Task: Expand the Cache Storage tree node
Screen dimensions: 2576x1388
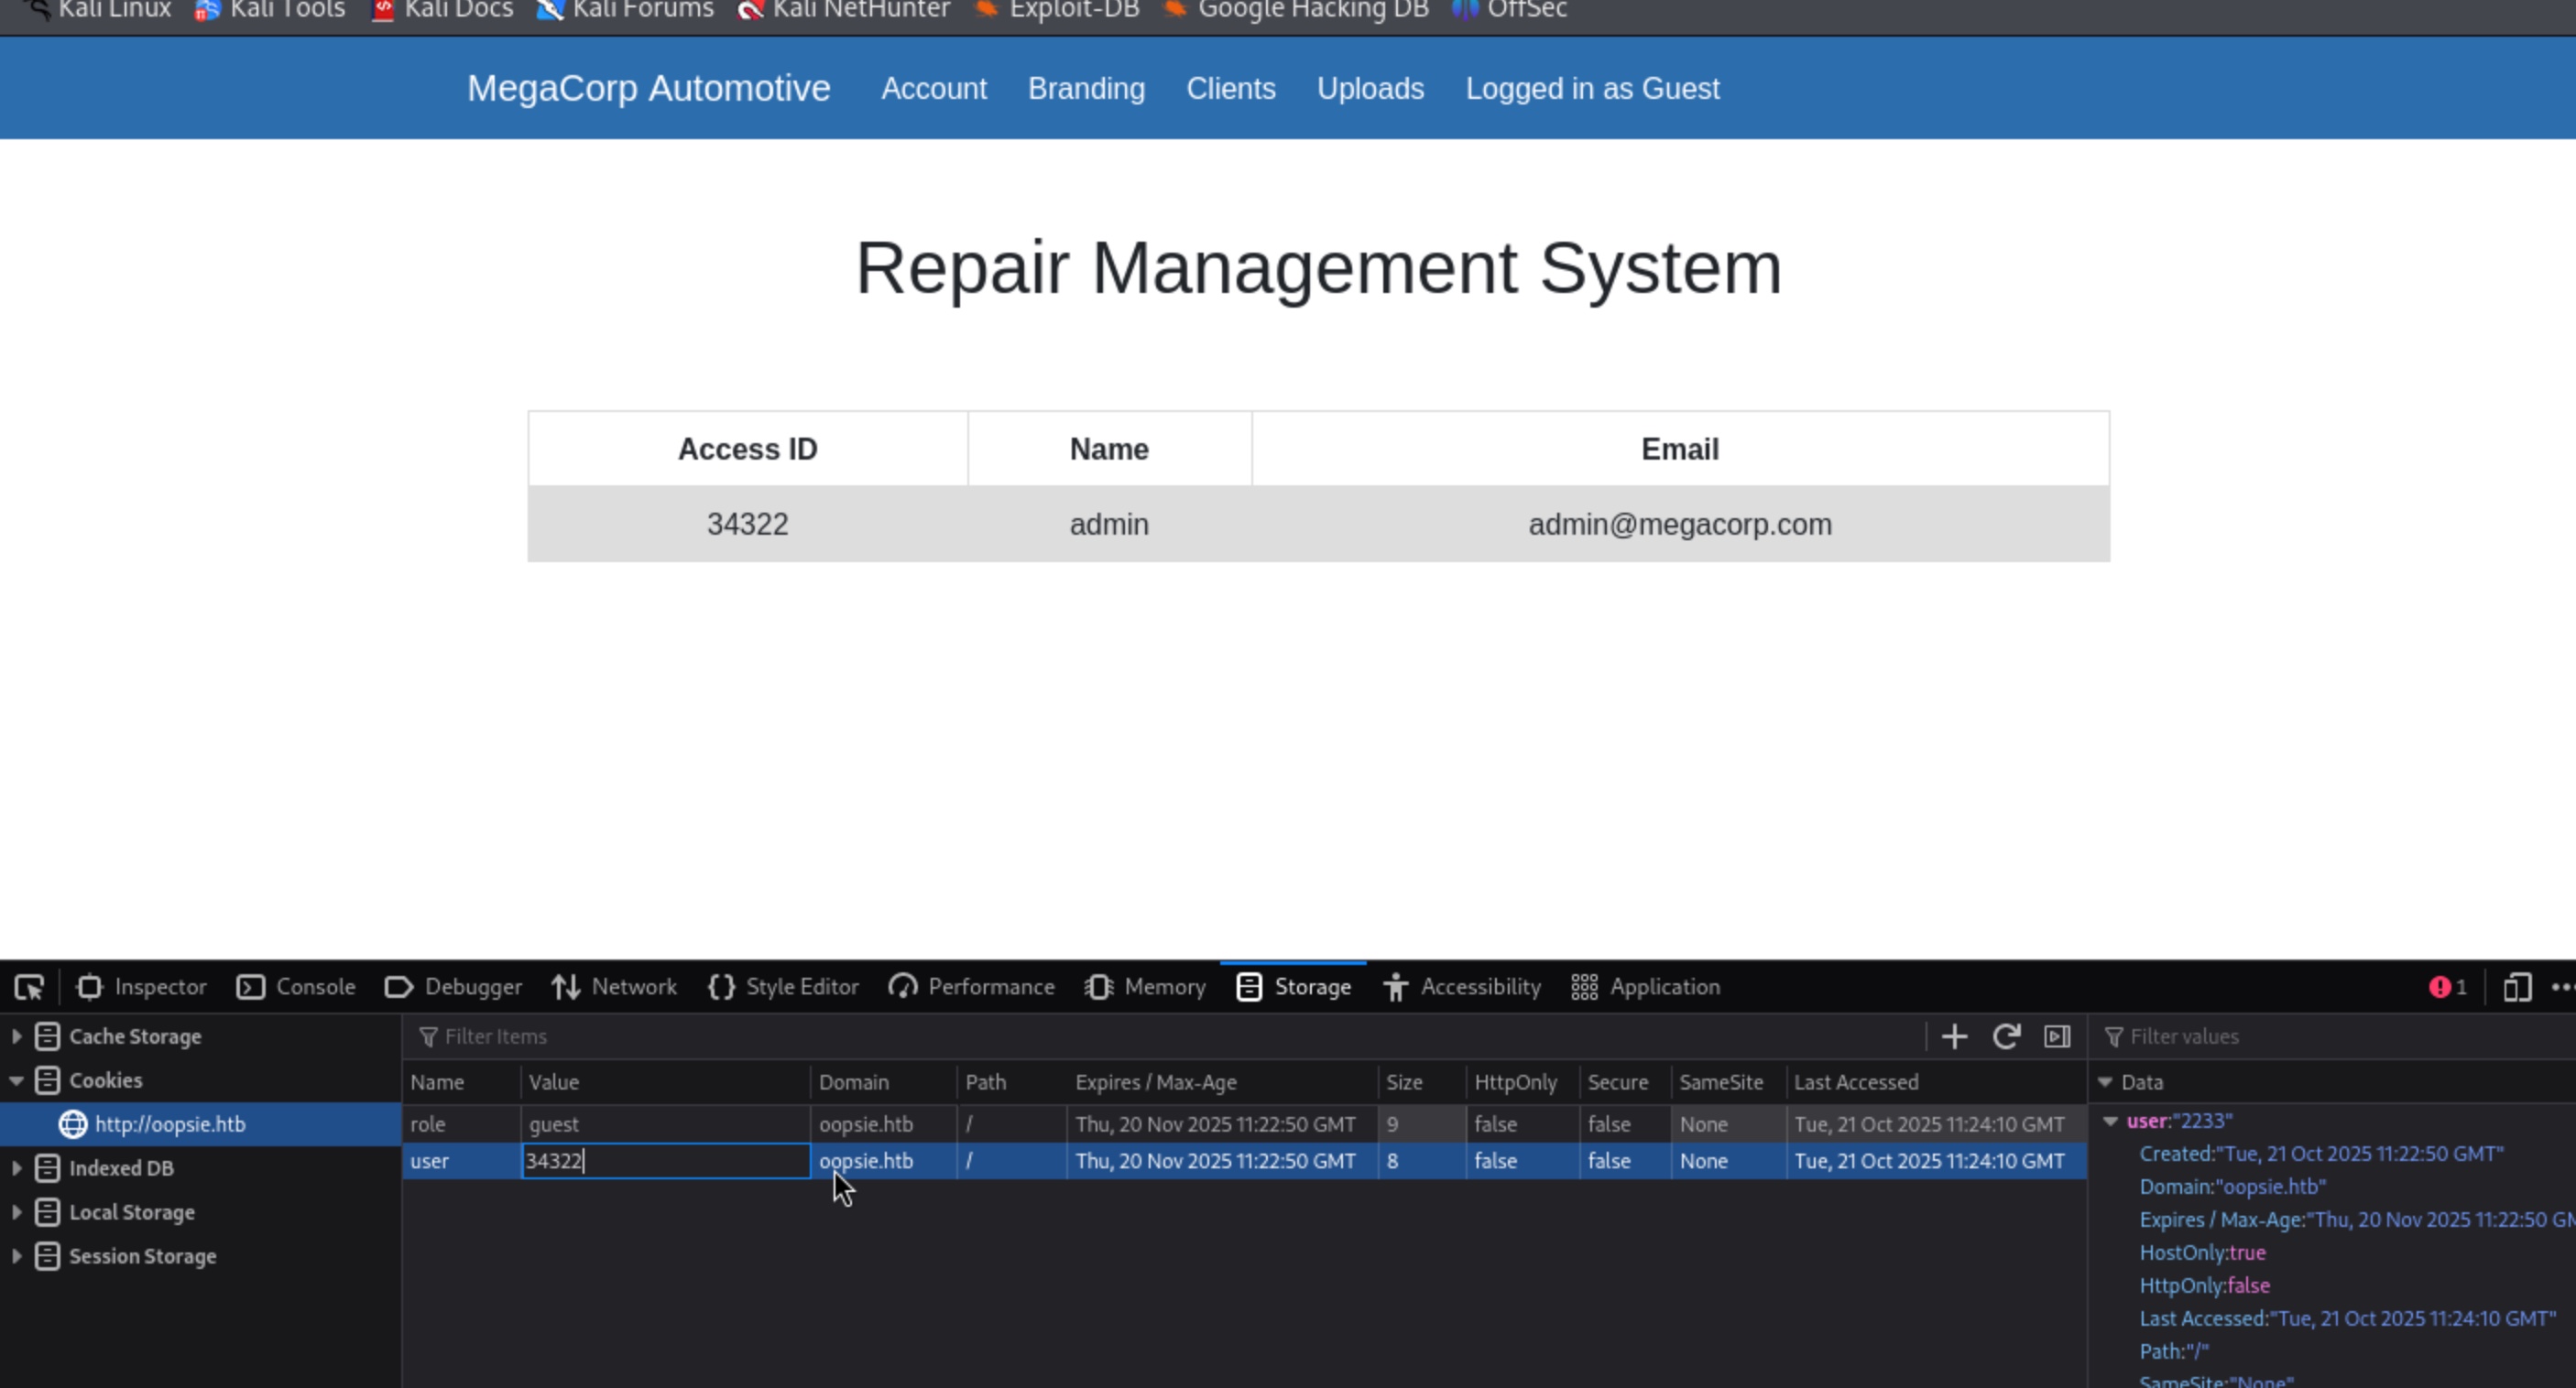Action: tap(17, 1036)
